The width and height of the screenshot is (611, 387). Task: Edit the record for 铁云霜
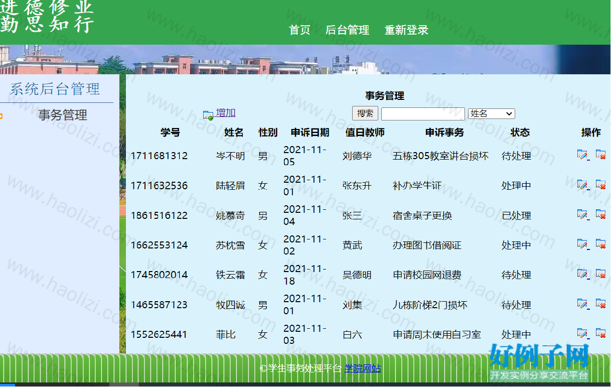tap(582, 274)
